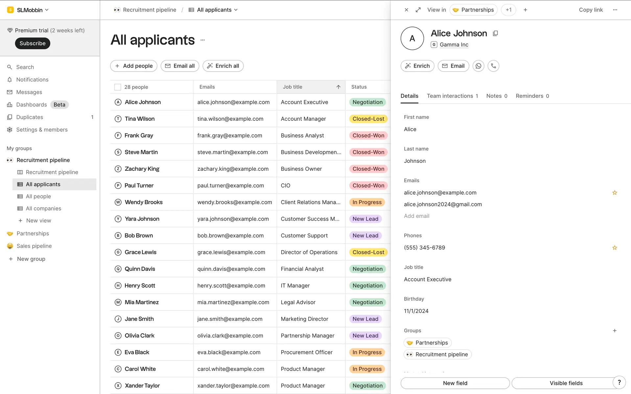Click the Negotiation status tag for Alice Johnson

tap(367, 102)
